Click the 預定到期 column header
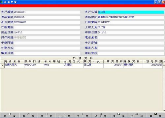Image resolution: width=165 pixels, height=118 pixels. point(153,62)
